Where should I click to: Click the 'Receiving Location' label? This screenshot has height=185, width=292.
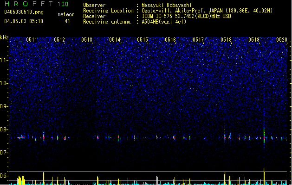click(x=108, y=11)
